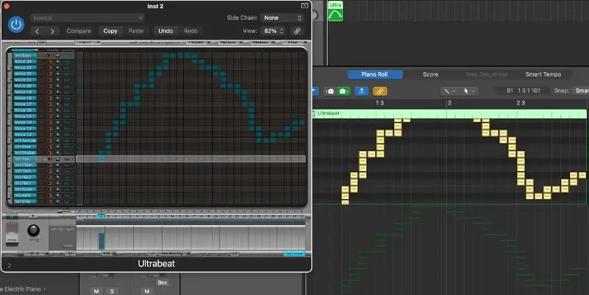Click the previous preset arrow
This screenshot has width=589, height=295.
pos(35,31)
